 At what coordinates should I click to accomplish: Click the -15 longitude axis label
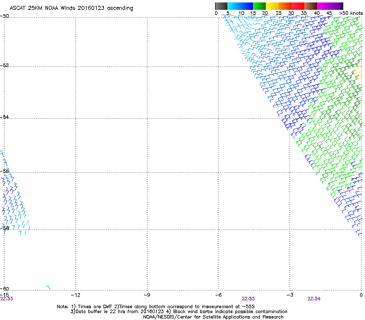(x=4, y=295)
